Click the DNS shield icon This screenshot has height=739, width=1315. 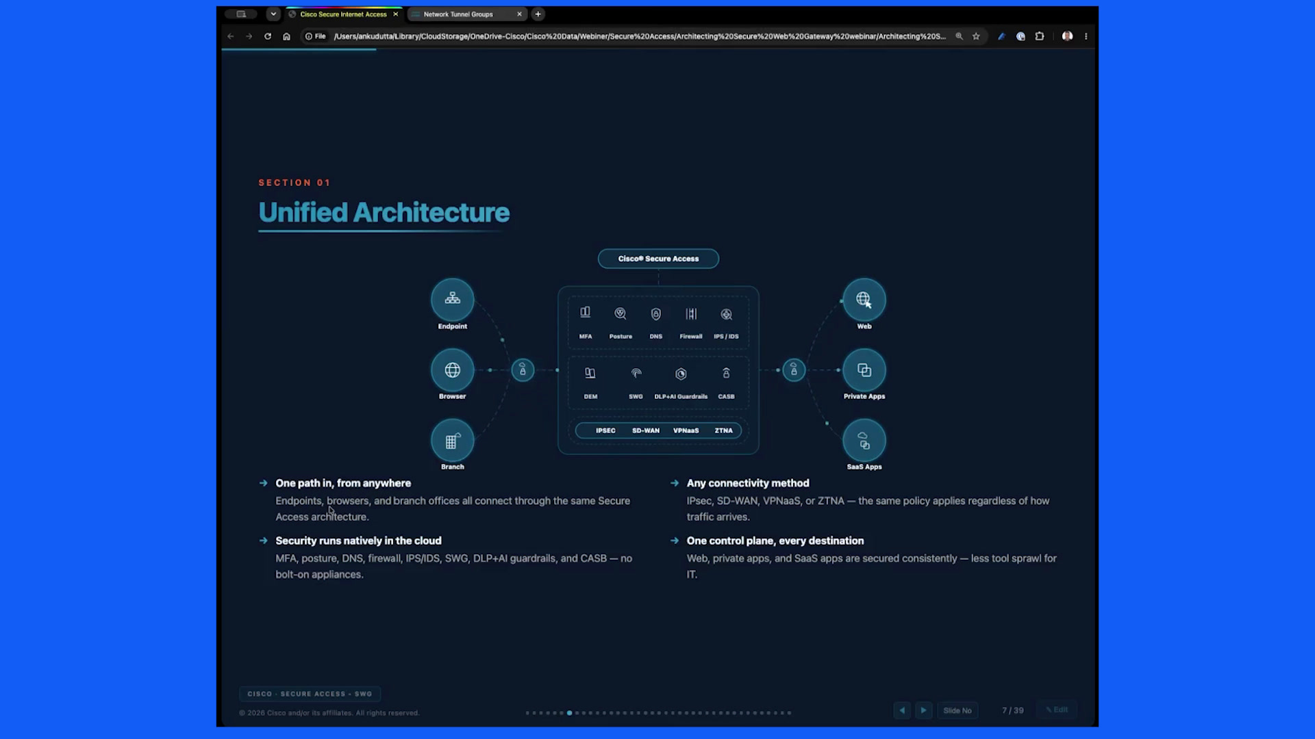pyautogui.click(x=656, y=314)
